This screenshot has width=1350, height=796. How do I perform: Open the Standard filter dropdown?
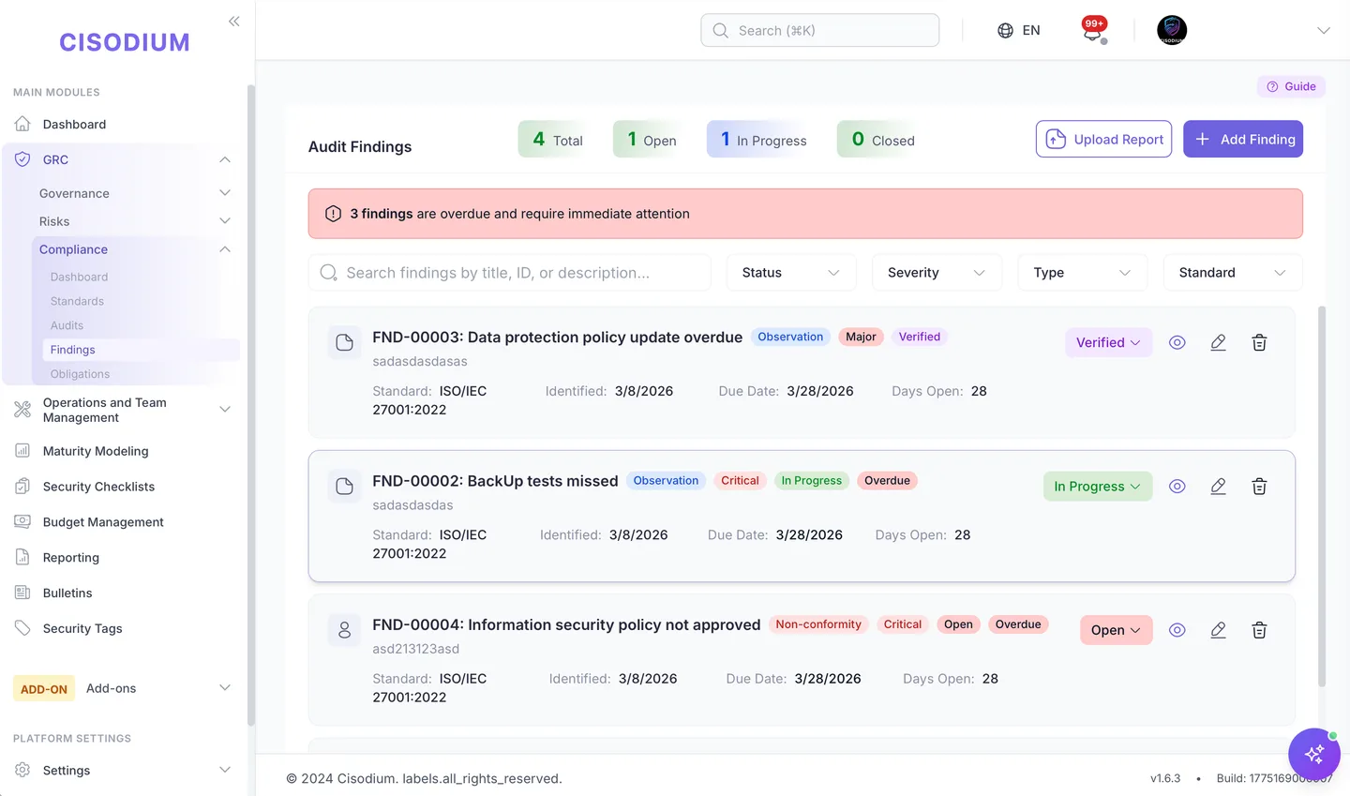click(1233, 273)
